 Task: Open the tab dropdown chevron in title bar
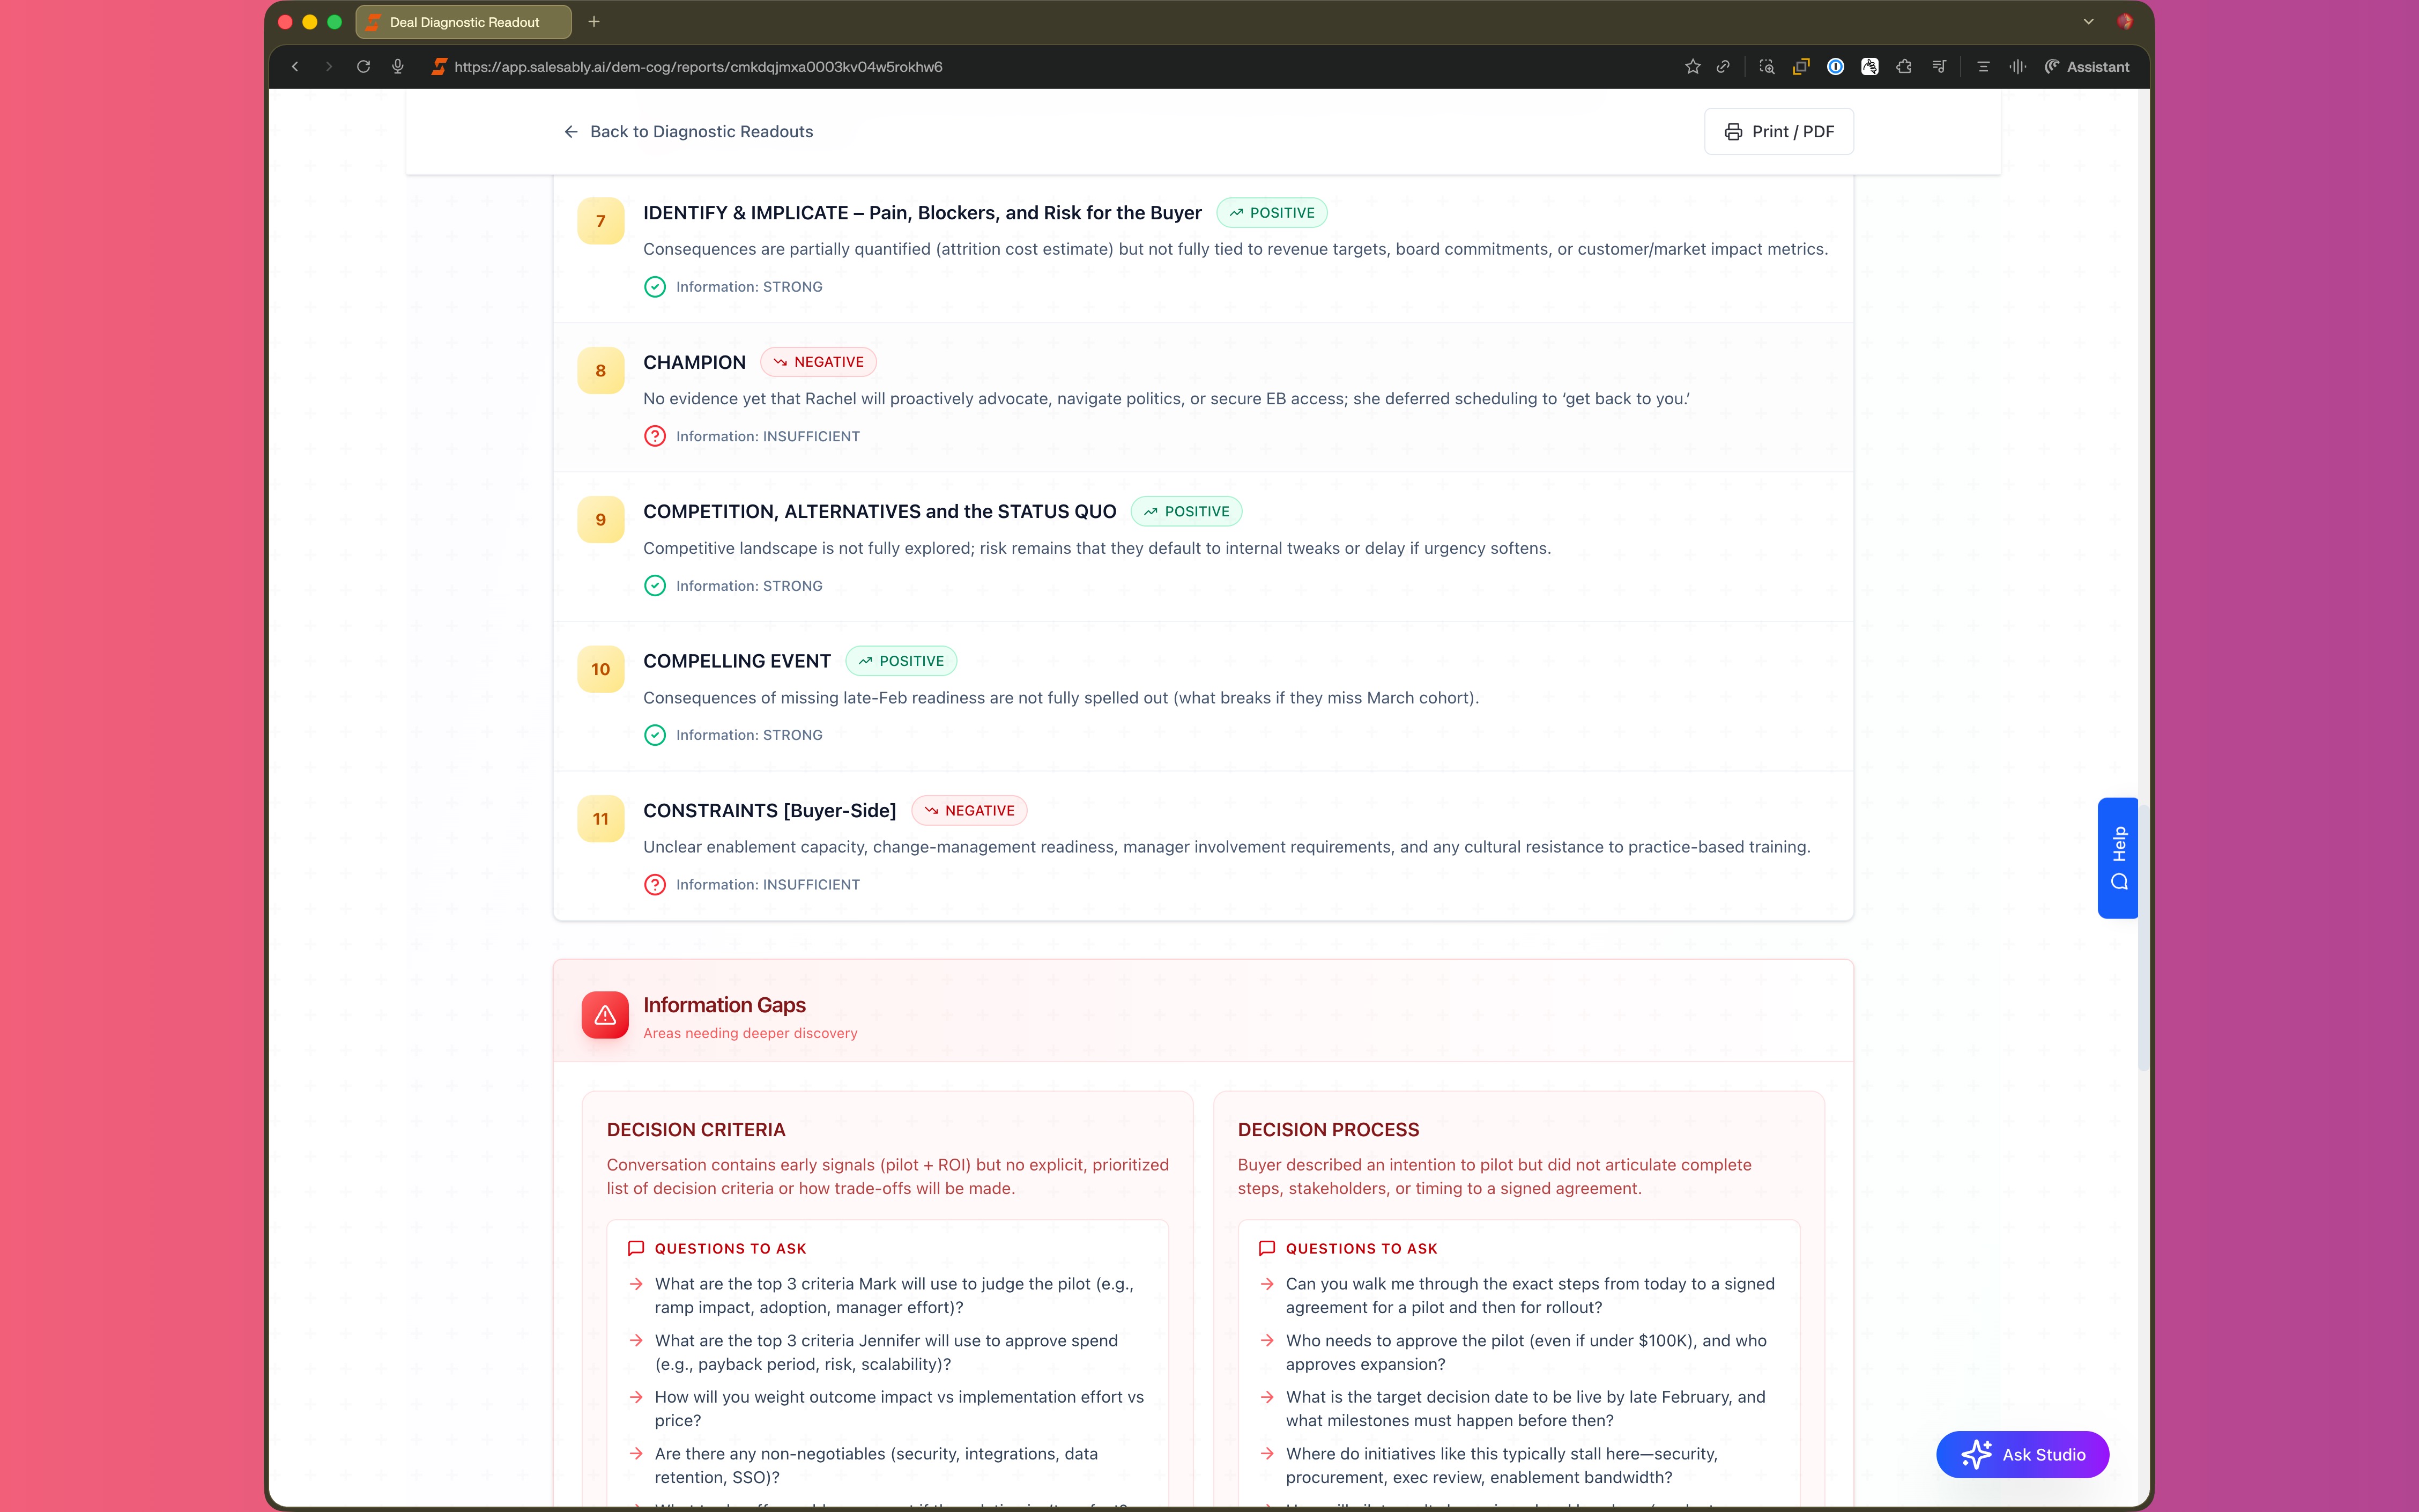pos(2088,21)
